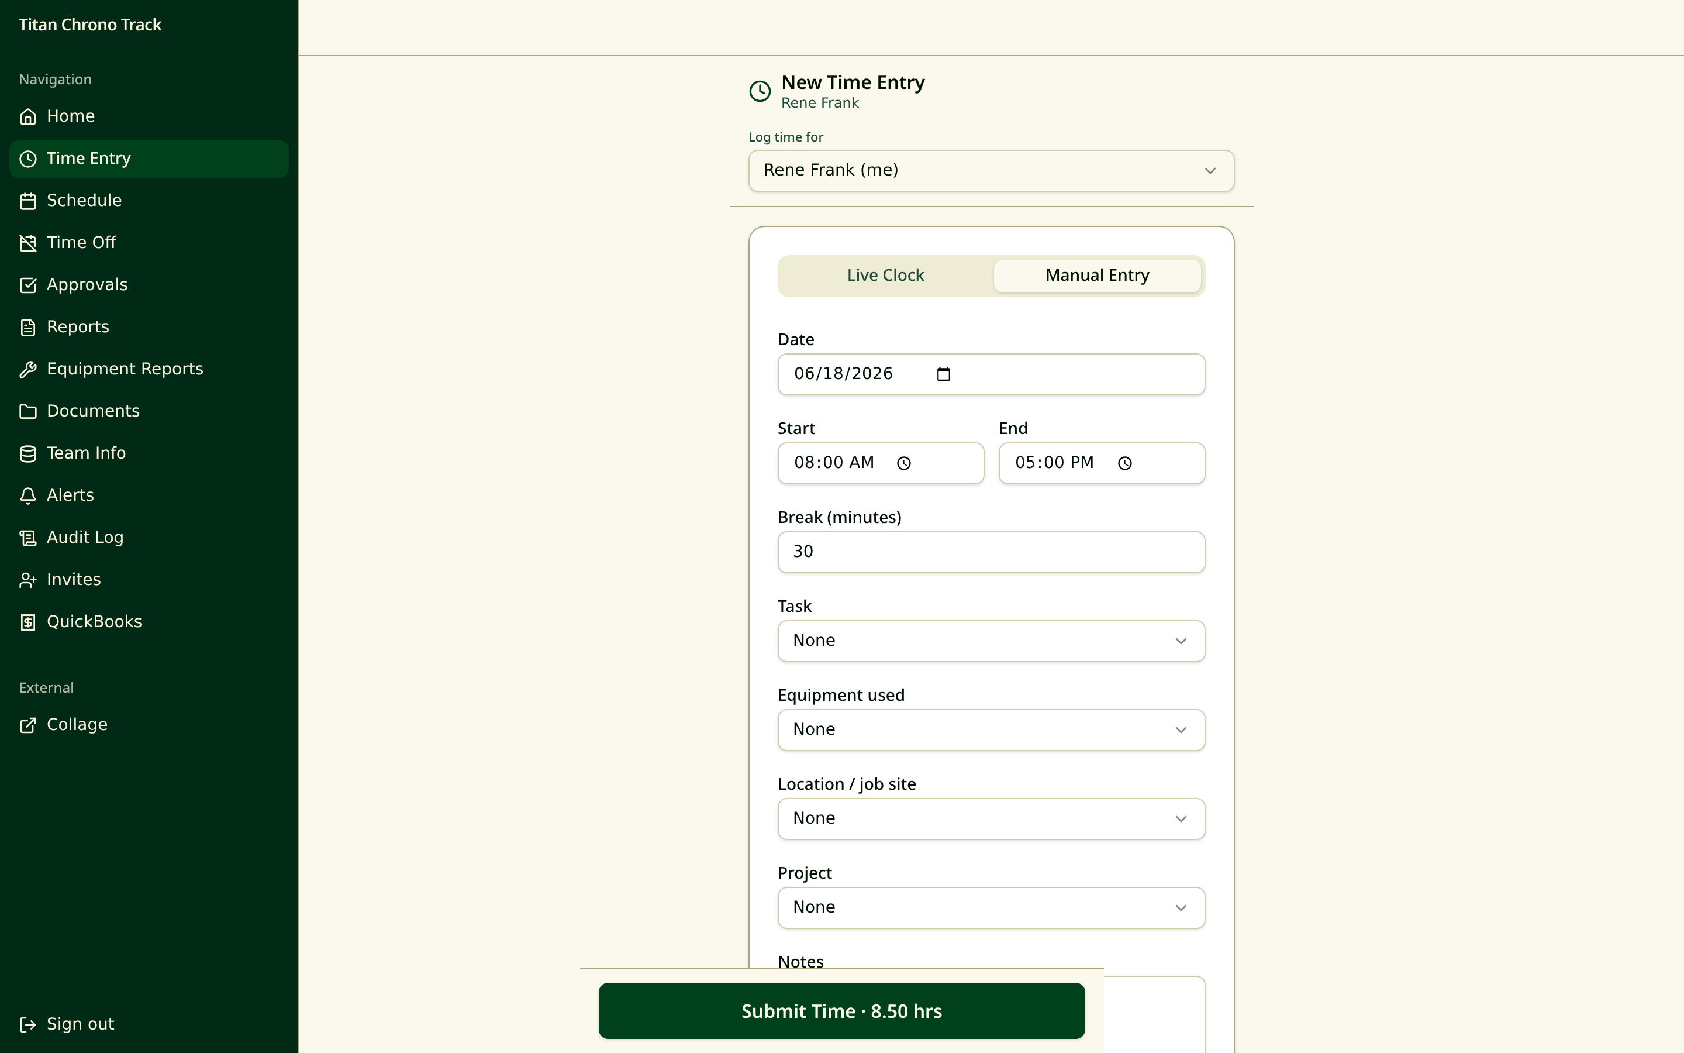Click the Collage external link icon
This screenshot has width=1684, height=1053.
[28, 725]
